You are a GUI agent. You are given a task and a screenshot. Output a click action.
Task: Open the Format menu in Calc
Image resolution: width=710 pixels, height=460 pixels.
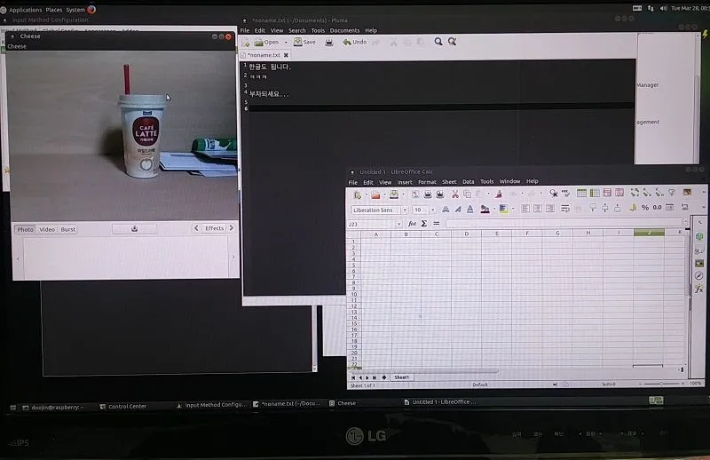pyautogui.click(x=427, y=182)
